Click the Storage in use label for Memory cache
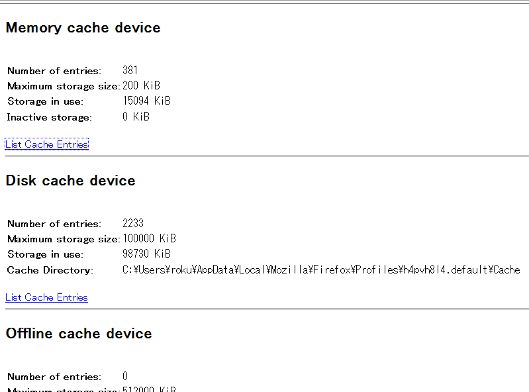This screenshot has height=392, width=529. pyautogui.click(x=45, y=101)
